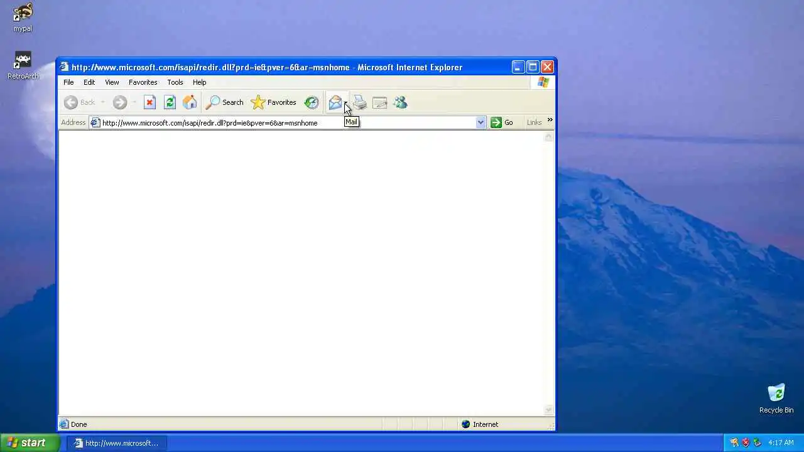Viewport: 804px width, 452px height.
Task: Expand the Links chevron overflow
Action: (x=550, y=120)
